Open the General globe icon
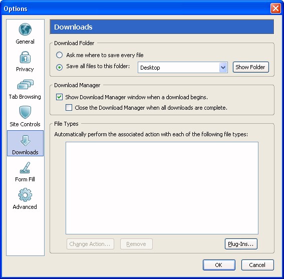The width and height of the screenshot is (284, 279). [x=25, y=30]
